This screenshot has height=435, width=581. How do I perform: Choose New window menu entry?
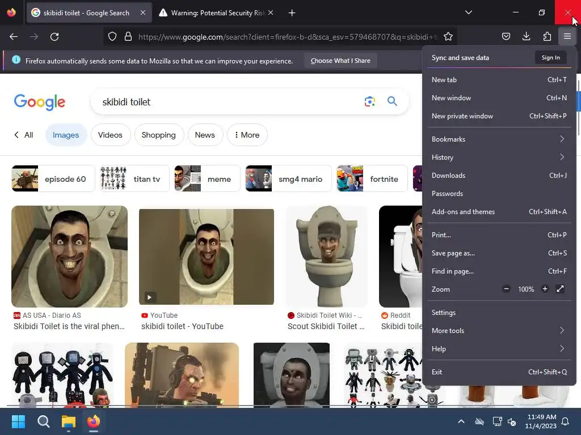point(499,97)
